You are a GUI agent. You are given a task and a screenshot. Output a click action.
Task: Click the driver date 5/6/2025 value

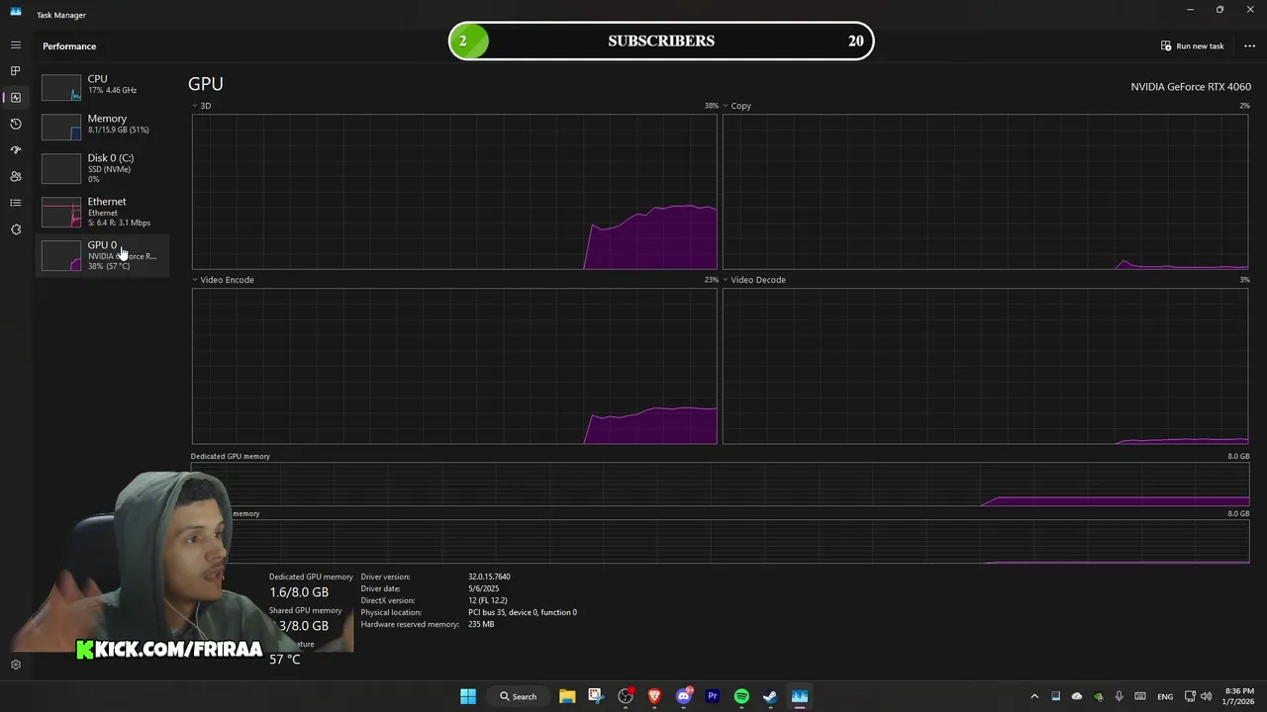click(483, 588)
